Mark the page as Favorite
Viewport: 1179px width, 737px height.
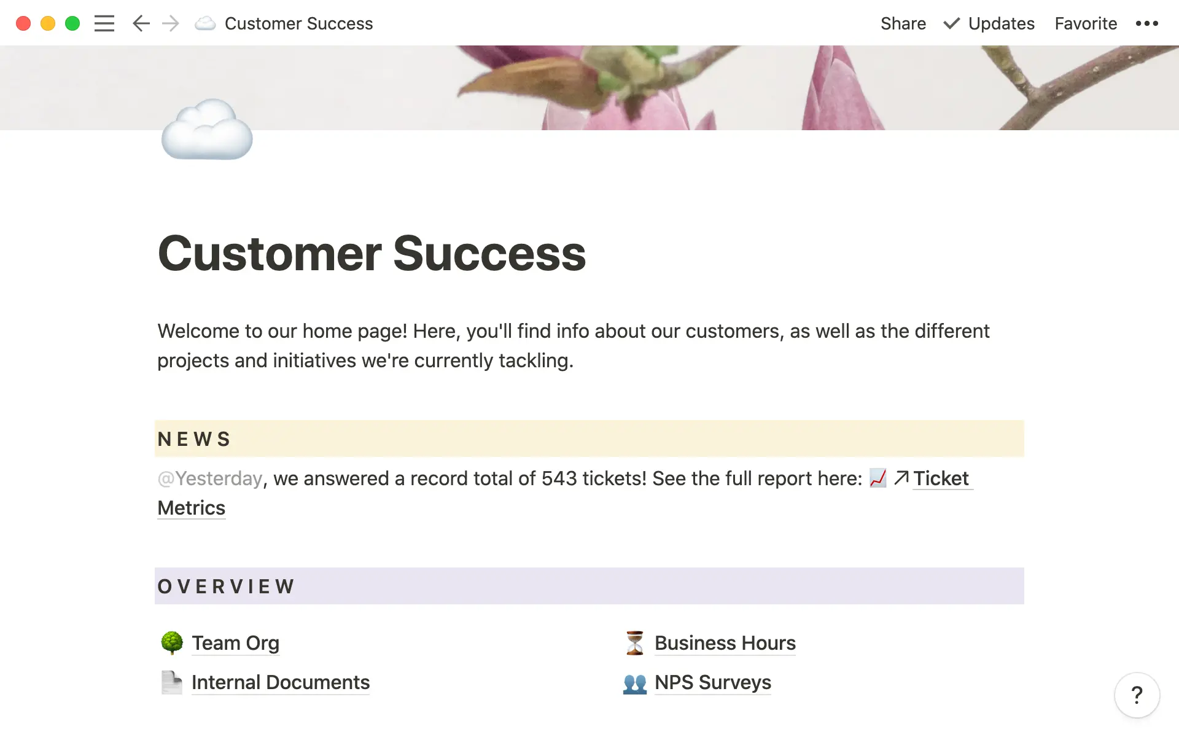click(x=1086, y=23)
